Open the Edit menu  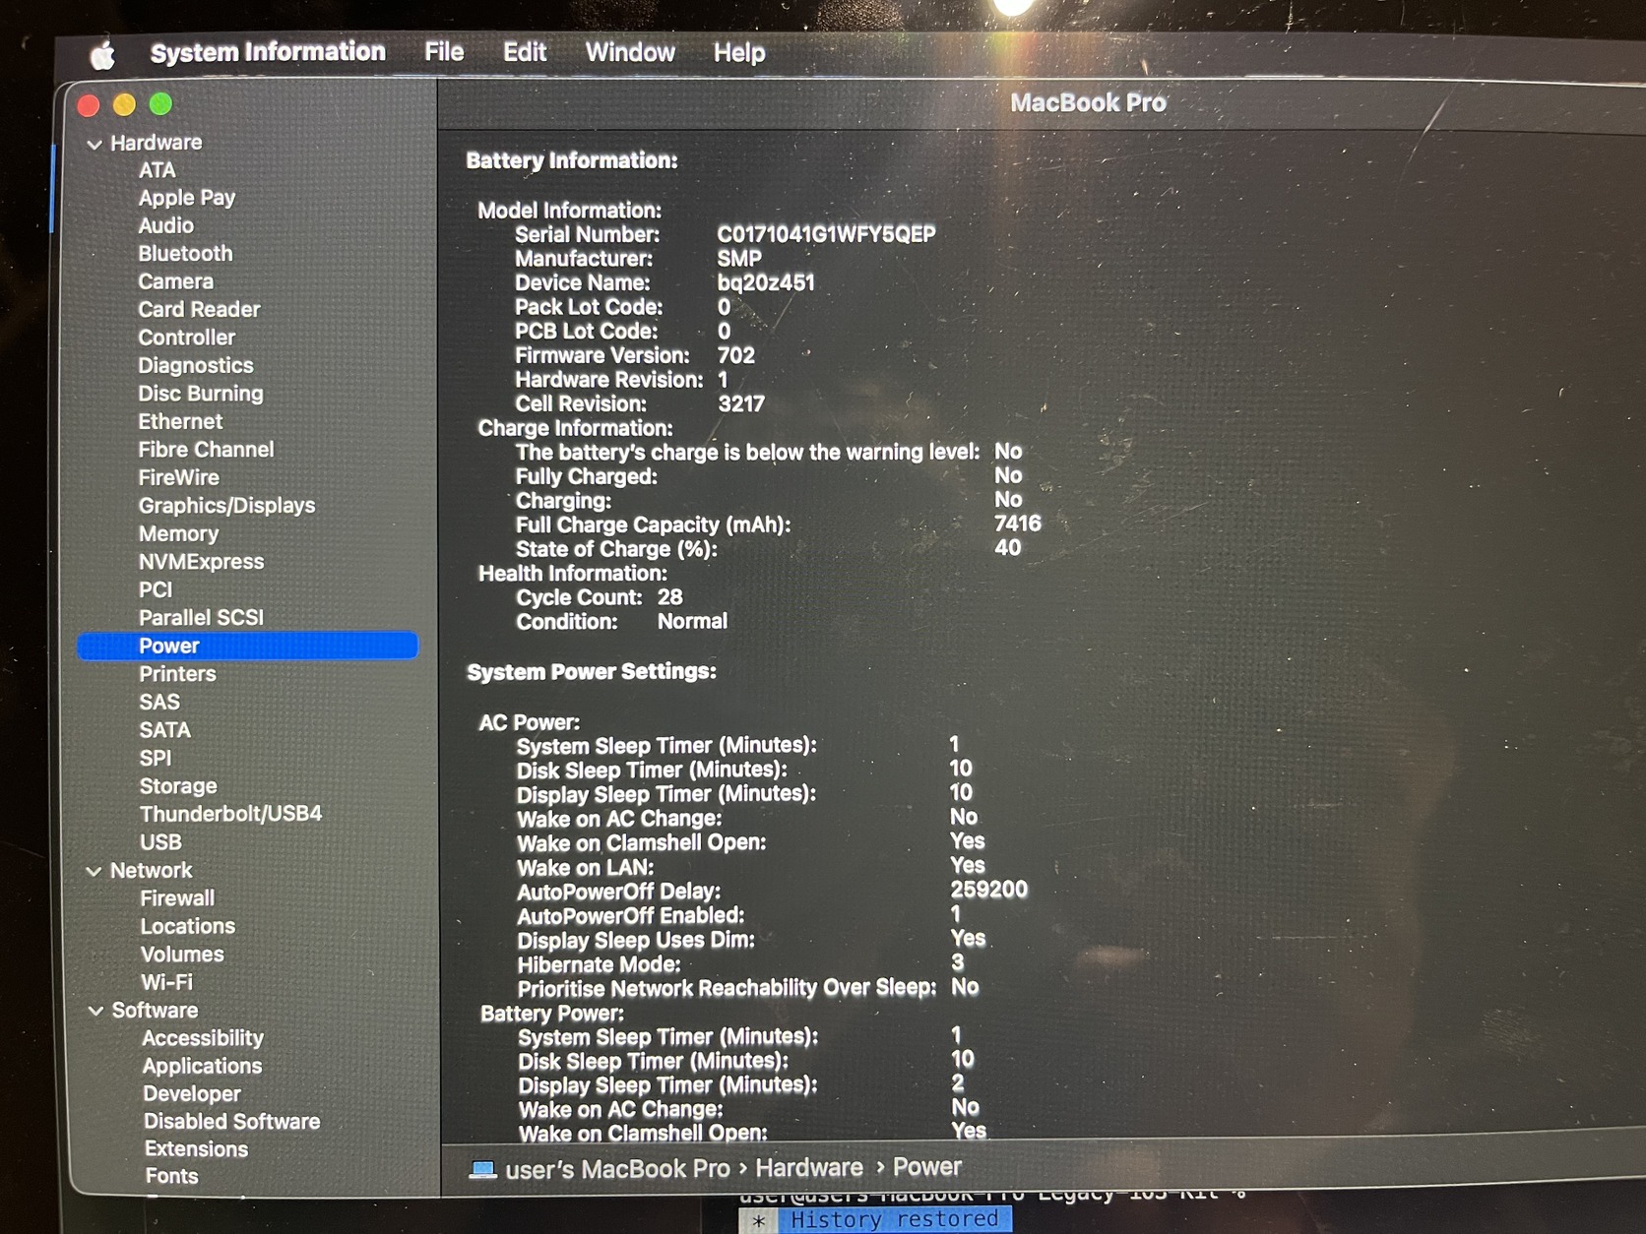pos(525,52)
